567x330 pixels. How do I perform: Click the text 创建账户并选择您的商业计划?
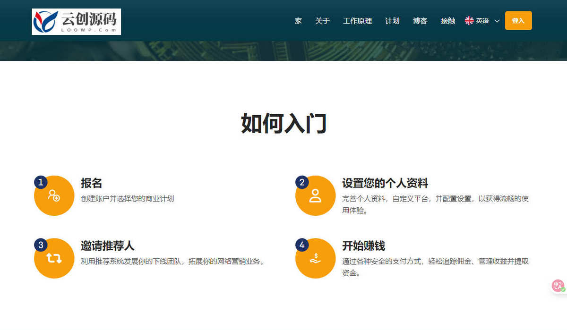[x=127, y=199]
